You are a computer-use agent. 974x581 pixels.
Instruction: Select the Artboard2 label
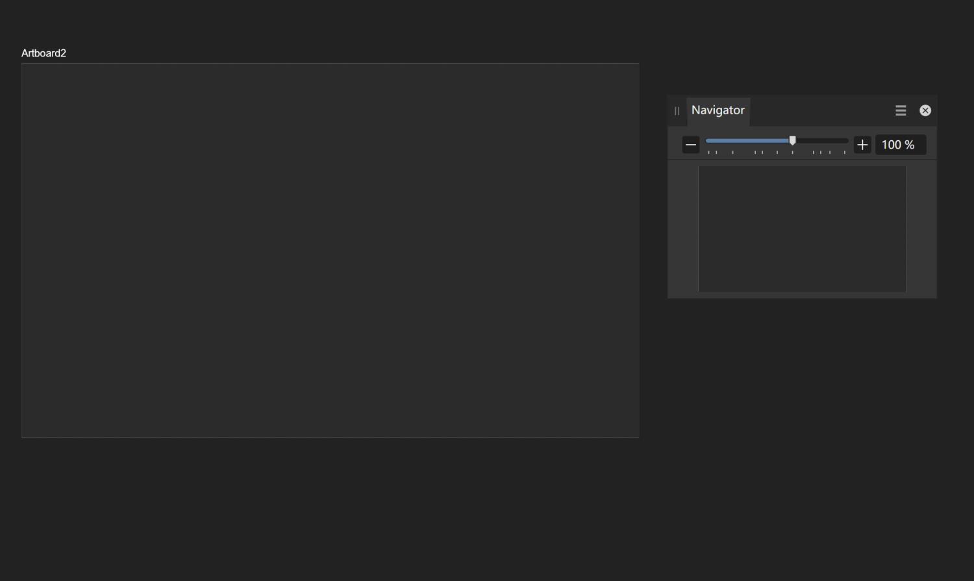point(43,53)
